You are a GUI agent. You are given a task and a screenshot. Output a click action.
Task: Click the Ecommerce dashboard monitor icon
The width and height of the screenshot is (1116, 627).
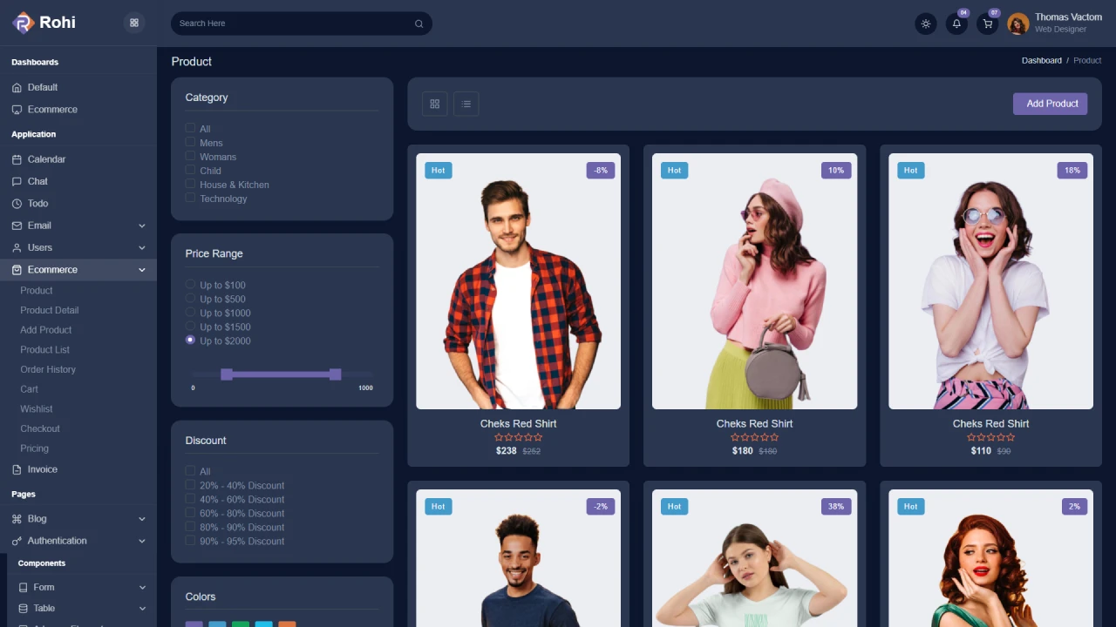pos(17,110)
